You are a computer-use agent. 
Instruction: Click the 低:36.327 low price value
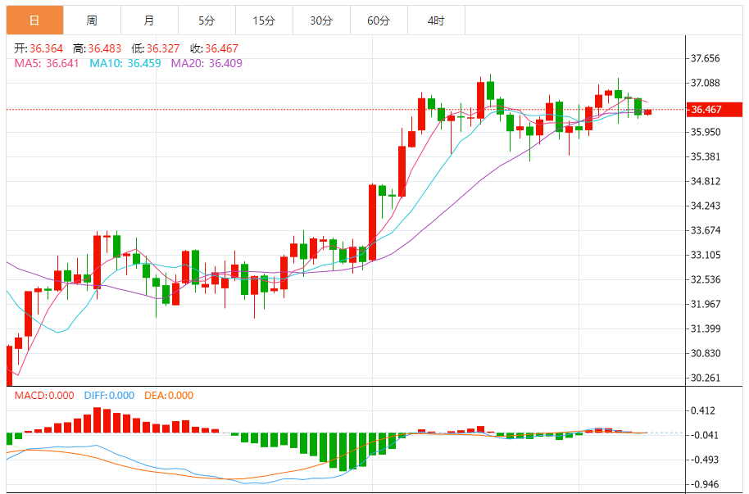tap(156, 48)
